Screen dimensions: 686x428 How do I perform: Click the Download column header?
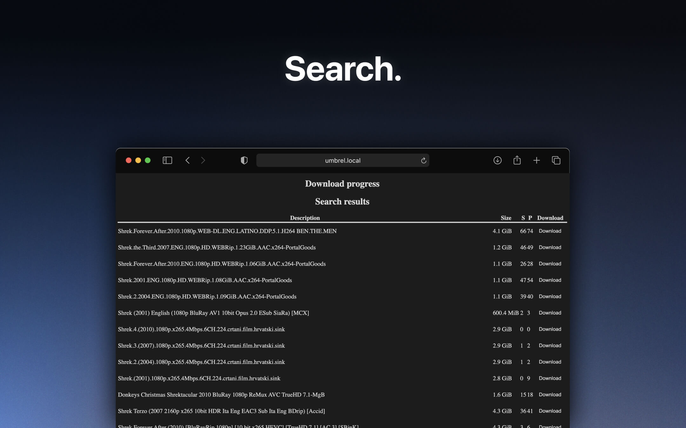550,218
